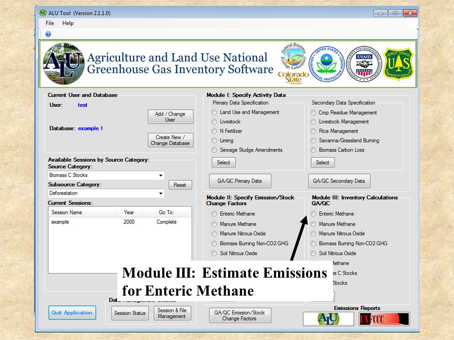Image resolution: width=454 pixels, height=340 pixels.
Task: Select Module II Manure Methane radio button
Action: (214, 224)
